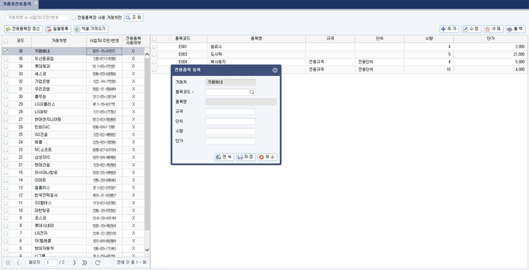Select vendor row 한국전력공사
The height and width of the screenshot is (270, 529).
coord(74,195)
